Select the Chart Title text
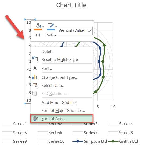The height and width of the screenshot is (146, 142). tap(71, 5)
